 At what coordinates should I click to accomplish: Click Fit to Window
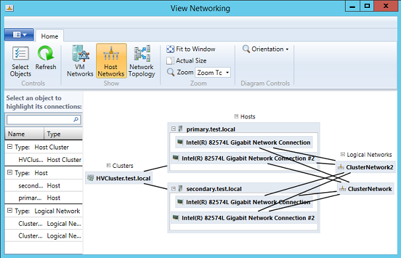click(x=191, y=49)
